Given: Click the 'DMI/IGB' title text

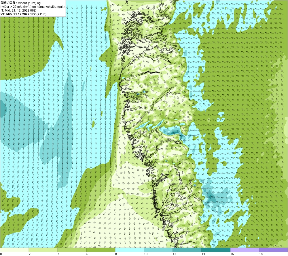Looking at the screenshot, I should tap(8, 3).
